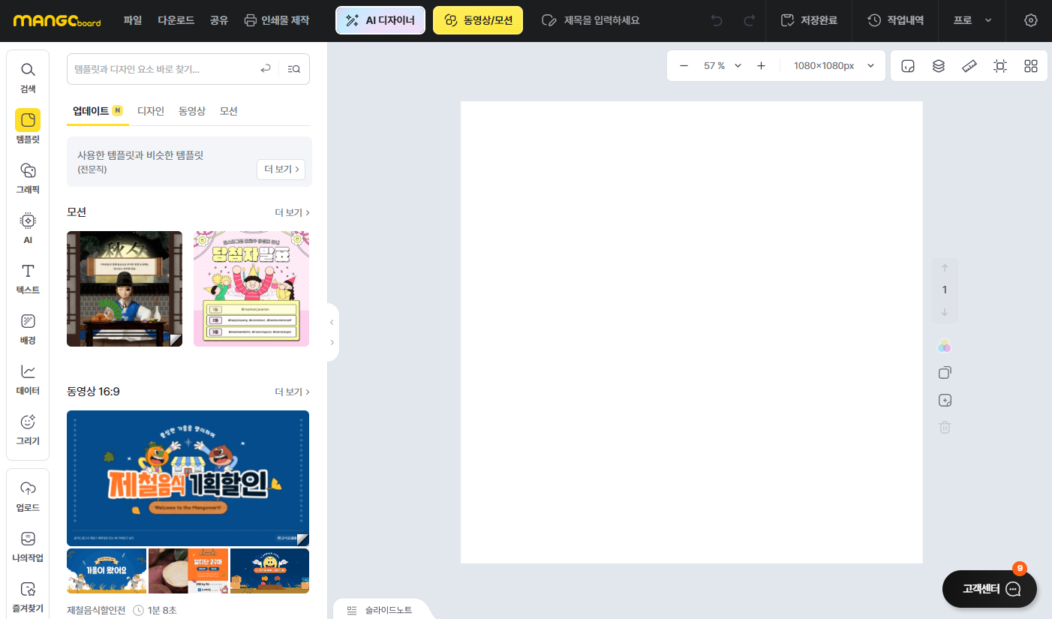1052x619 pixels.
Task: Open the 57 % zoom dropdown
Action: coord(722,66)
